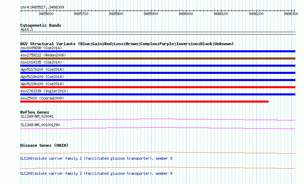Click the 4p16.1 band label
Viewport: 305px width, 184px height.
coord(27,30)
